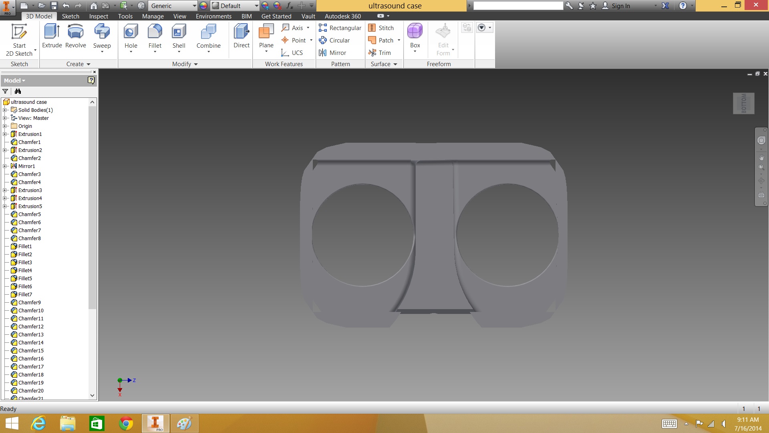This screenshot has height=433, width=769.
Task: Apply a Circular pattern
Action: click(x=334, y=40)
